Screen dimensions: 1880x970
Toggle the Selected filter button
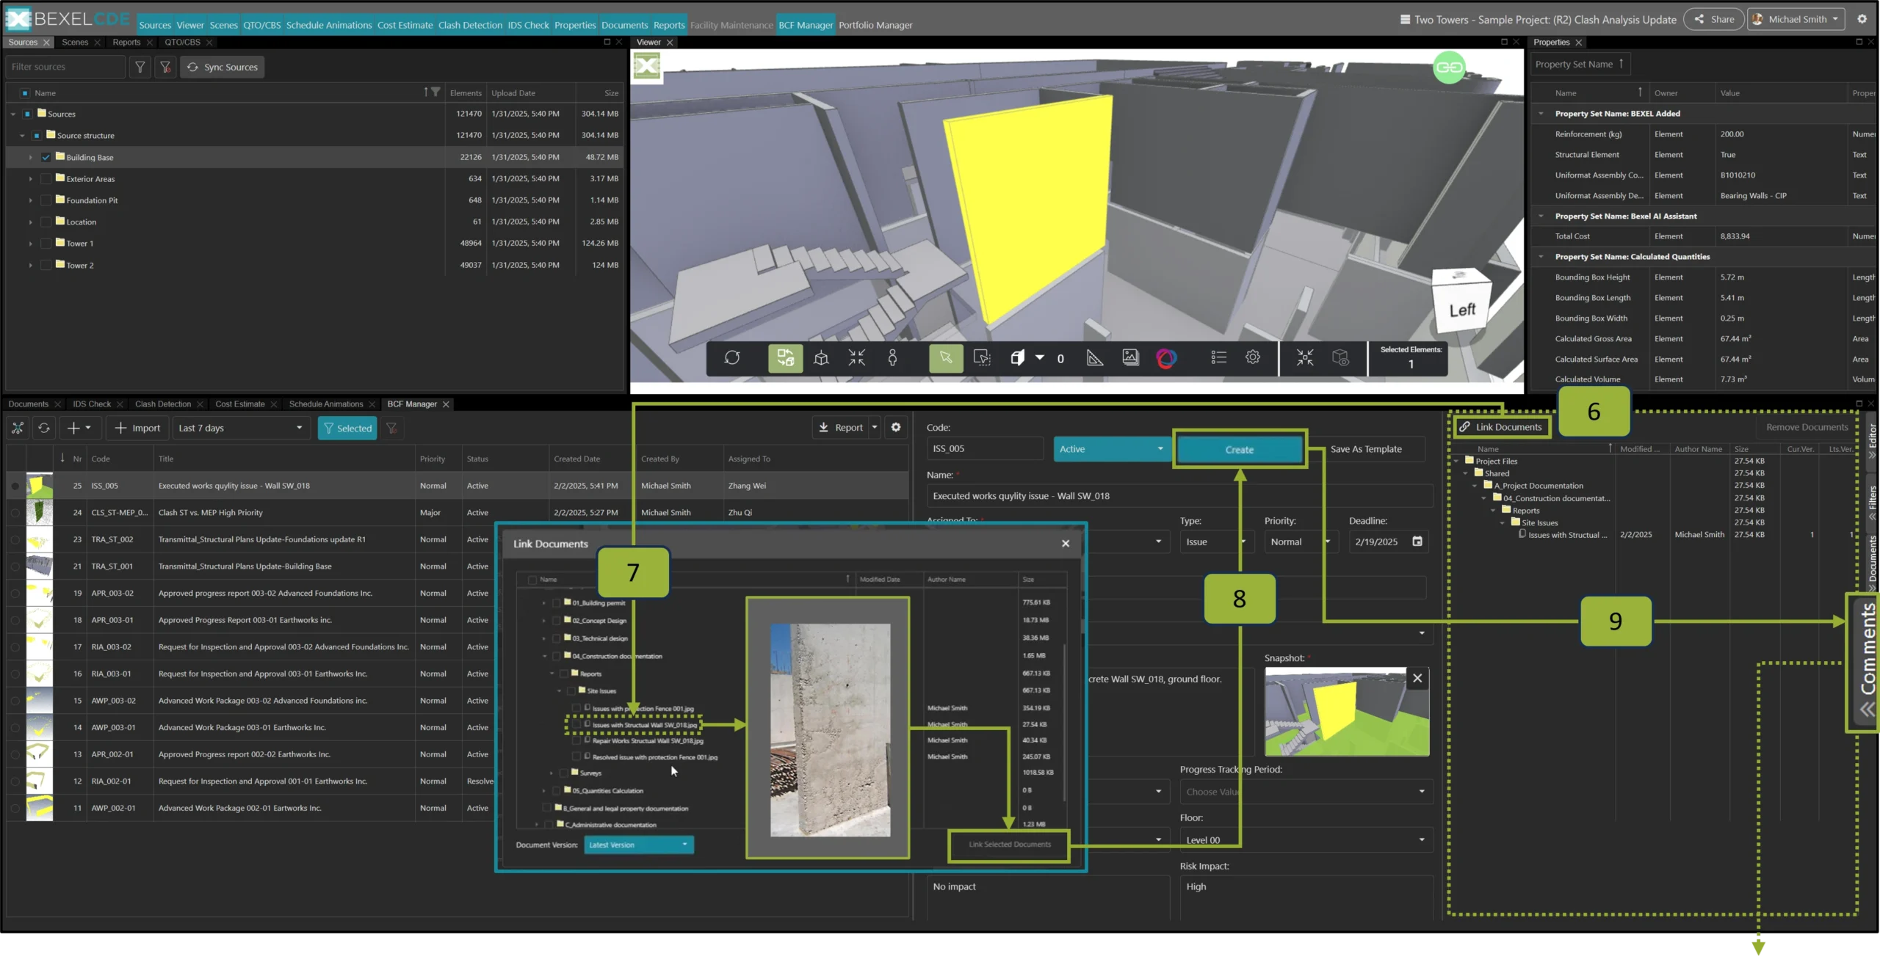click(x=347, y=428)
